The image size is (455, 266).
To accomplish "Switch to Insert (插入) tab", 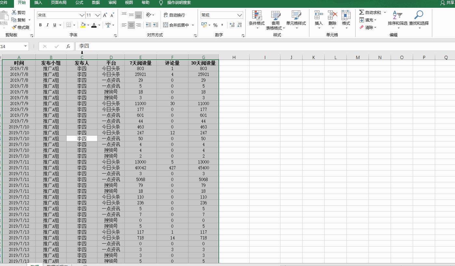I will [x=38, y=3].
